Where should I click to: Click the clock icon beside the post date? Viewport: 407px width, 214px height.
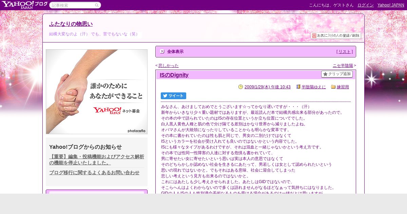click(x=241, y=87)
